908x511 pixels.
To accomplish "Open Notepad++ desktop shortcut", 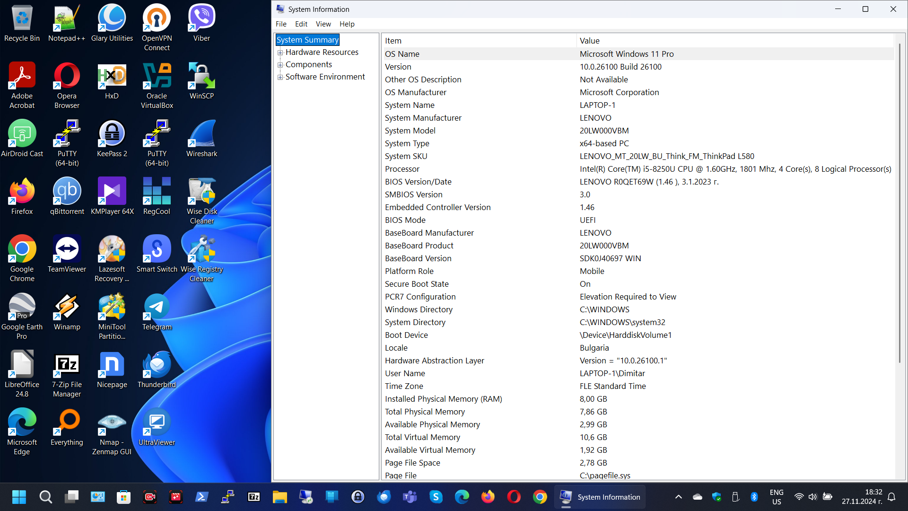I will pyautogui.click(x=67, y=24).
